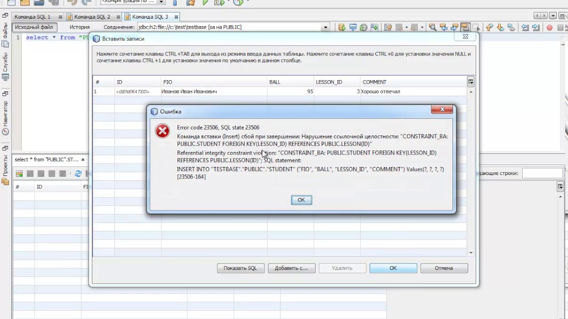Click the BALL cell value 95
The image size is (568, 319).
(290, 92)
